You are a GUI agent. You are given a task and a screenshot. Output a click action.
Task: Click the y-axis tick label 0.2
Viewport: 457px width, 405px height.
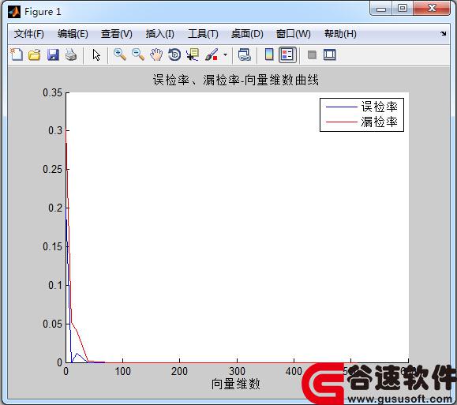click(55, 208)
